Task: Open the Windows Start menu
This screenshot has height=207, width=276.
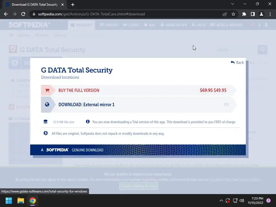Action: [9, 201]
